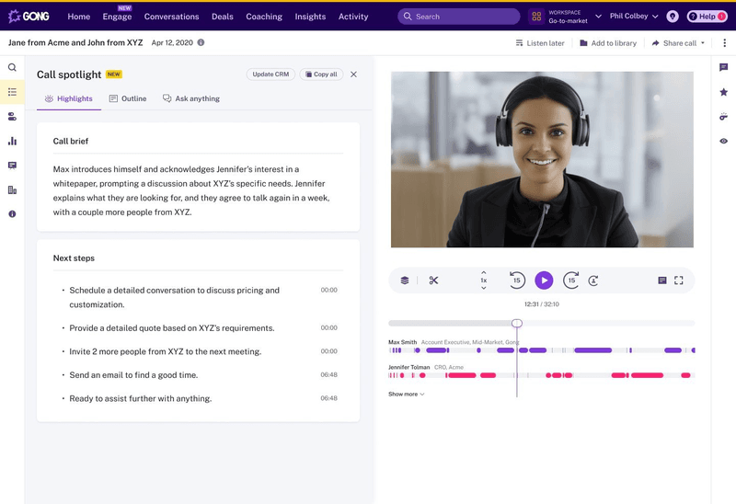
Task: Open the Share call dropdown
Action: 679,43
